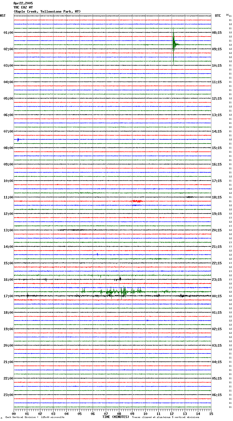Screen dimensions: 233x421
Task: Click the 10:15 UTC time label
Action: pos(217,66)
